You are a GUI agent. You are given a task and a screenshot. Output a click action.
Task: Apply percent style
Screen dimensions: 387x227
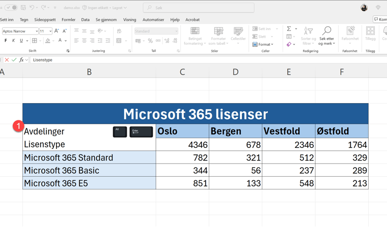point(150,41)
